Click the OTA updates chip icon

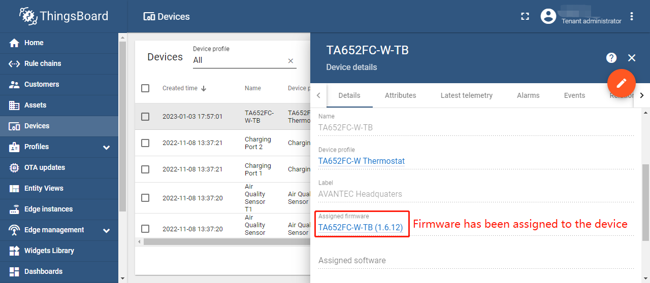click(14, 167)
